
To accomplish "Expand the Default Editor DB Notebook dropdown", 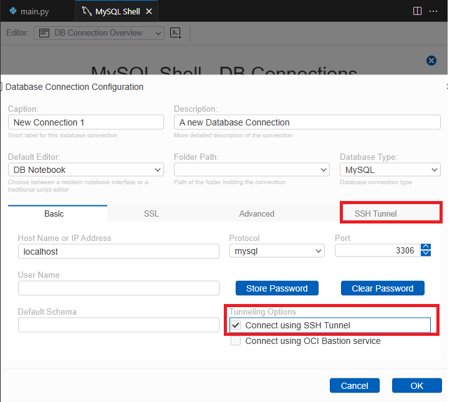I will click(86, 170).
